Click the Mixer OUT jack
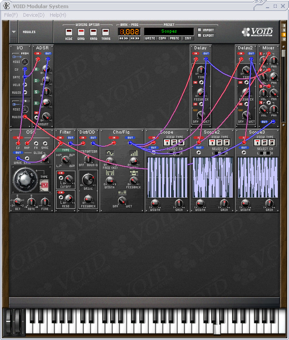Image resolution: width=289 pixels, height=340 pixels. (x=274, y=122)
